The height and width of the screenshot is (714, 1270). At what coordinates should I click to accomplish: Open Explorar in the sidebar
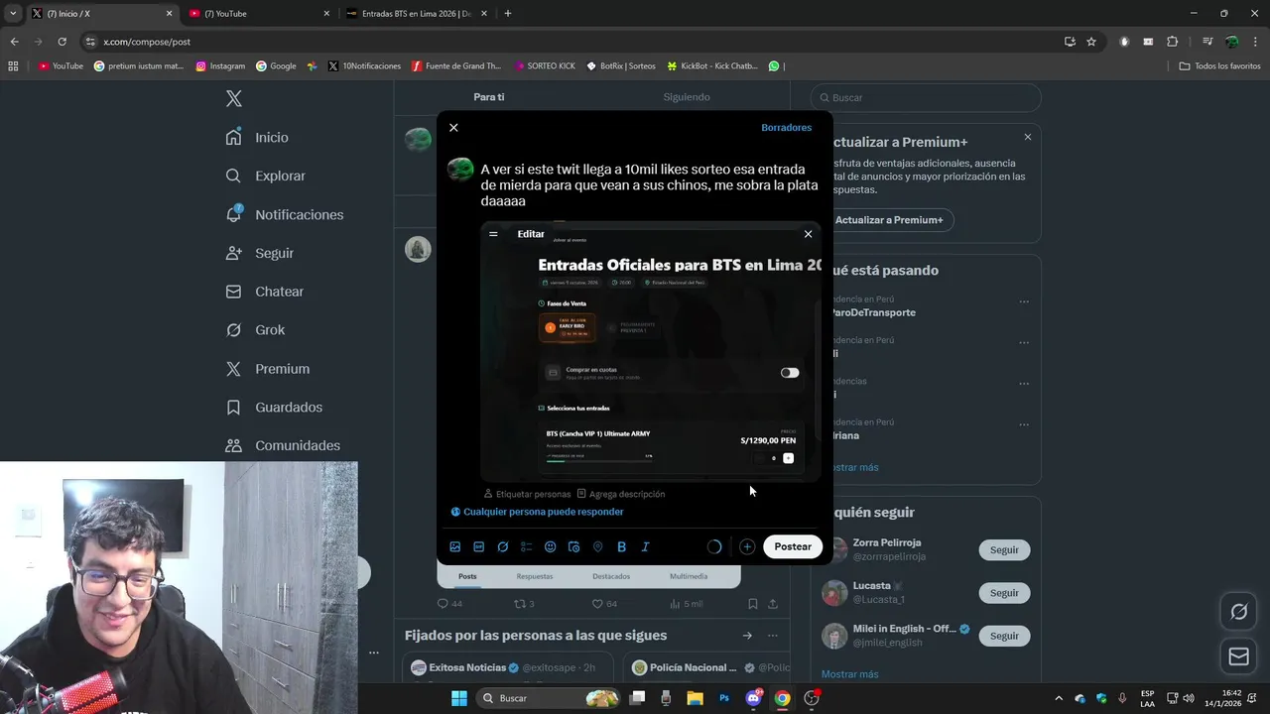[266, 176]
